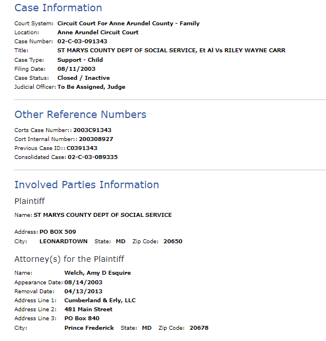326x341 pixels.
Task: Click Judicial Officer value To Be Assigned, Judge
Action: click(x=92, y=87)
